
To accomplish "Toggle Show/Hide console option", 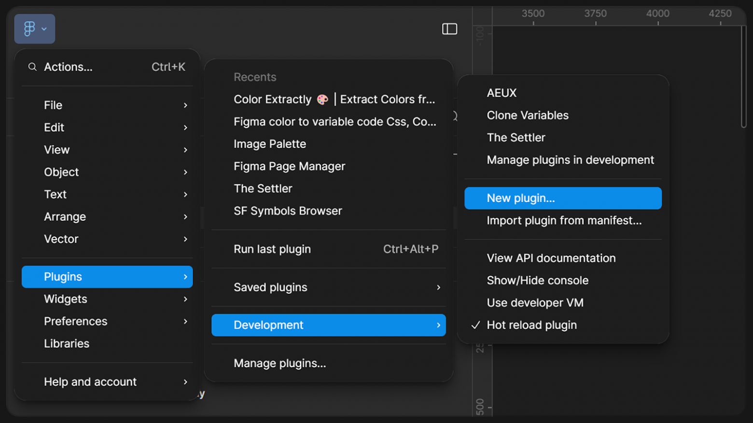I will [x=537, y=281].
